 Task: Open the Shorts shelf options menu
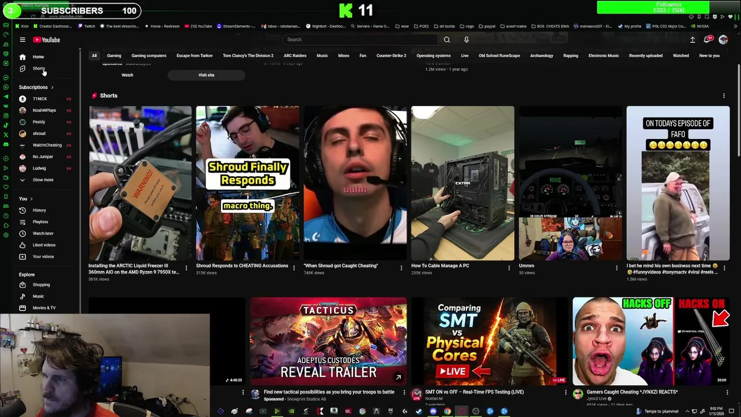pos(724,96)
